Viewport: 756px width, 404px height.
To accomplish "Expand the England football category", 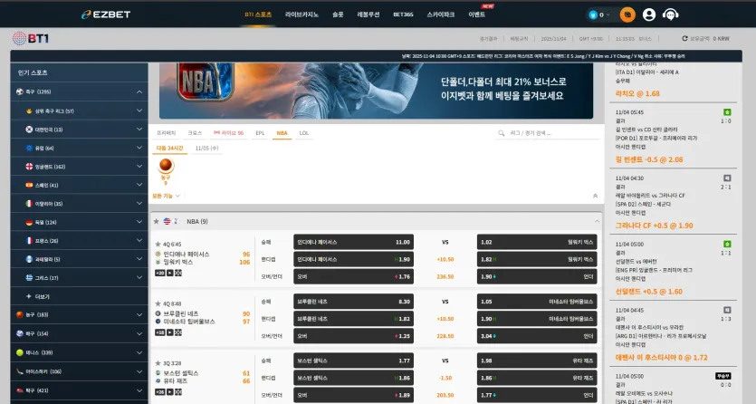I will [79, 167].
